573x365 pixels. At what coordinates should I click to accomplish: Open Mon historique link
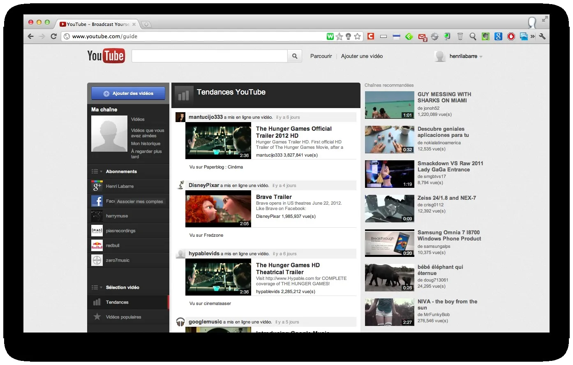[146, 143]
